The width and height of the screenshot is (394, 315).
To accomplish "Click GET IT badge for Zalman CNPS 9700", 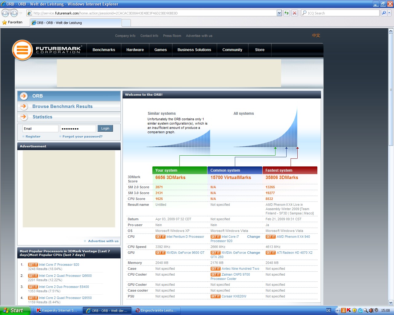I will click(x=215, y=275).
